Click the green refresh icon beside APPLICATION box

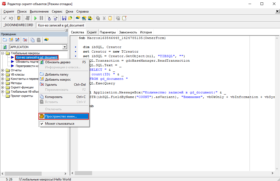pos(5,47)
